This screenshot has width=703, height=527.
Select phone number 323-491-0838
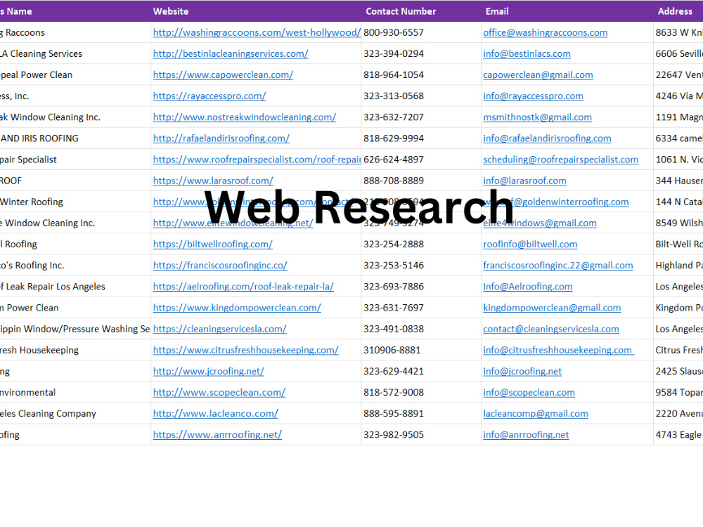pos(393,329)
